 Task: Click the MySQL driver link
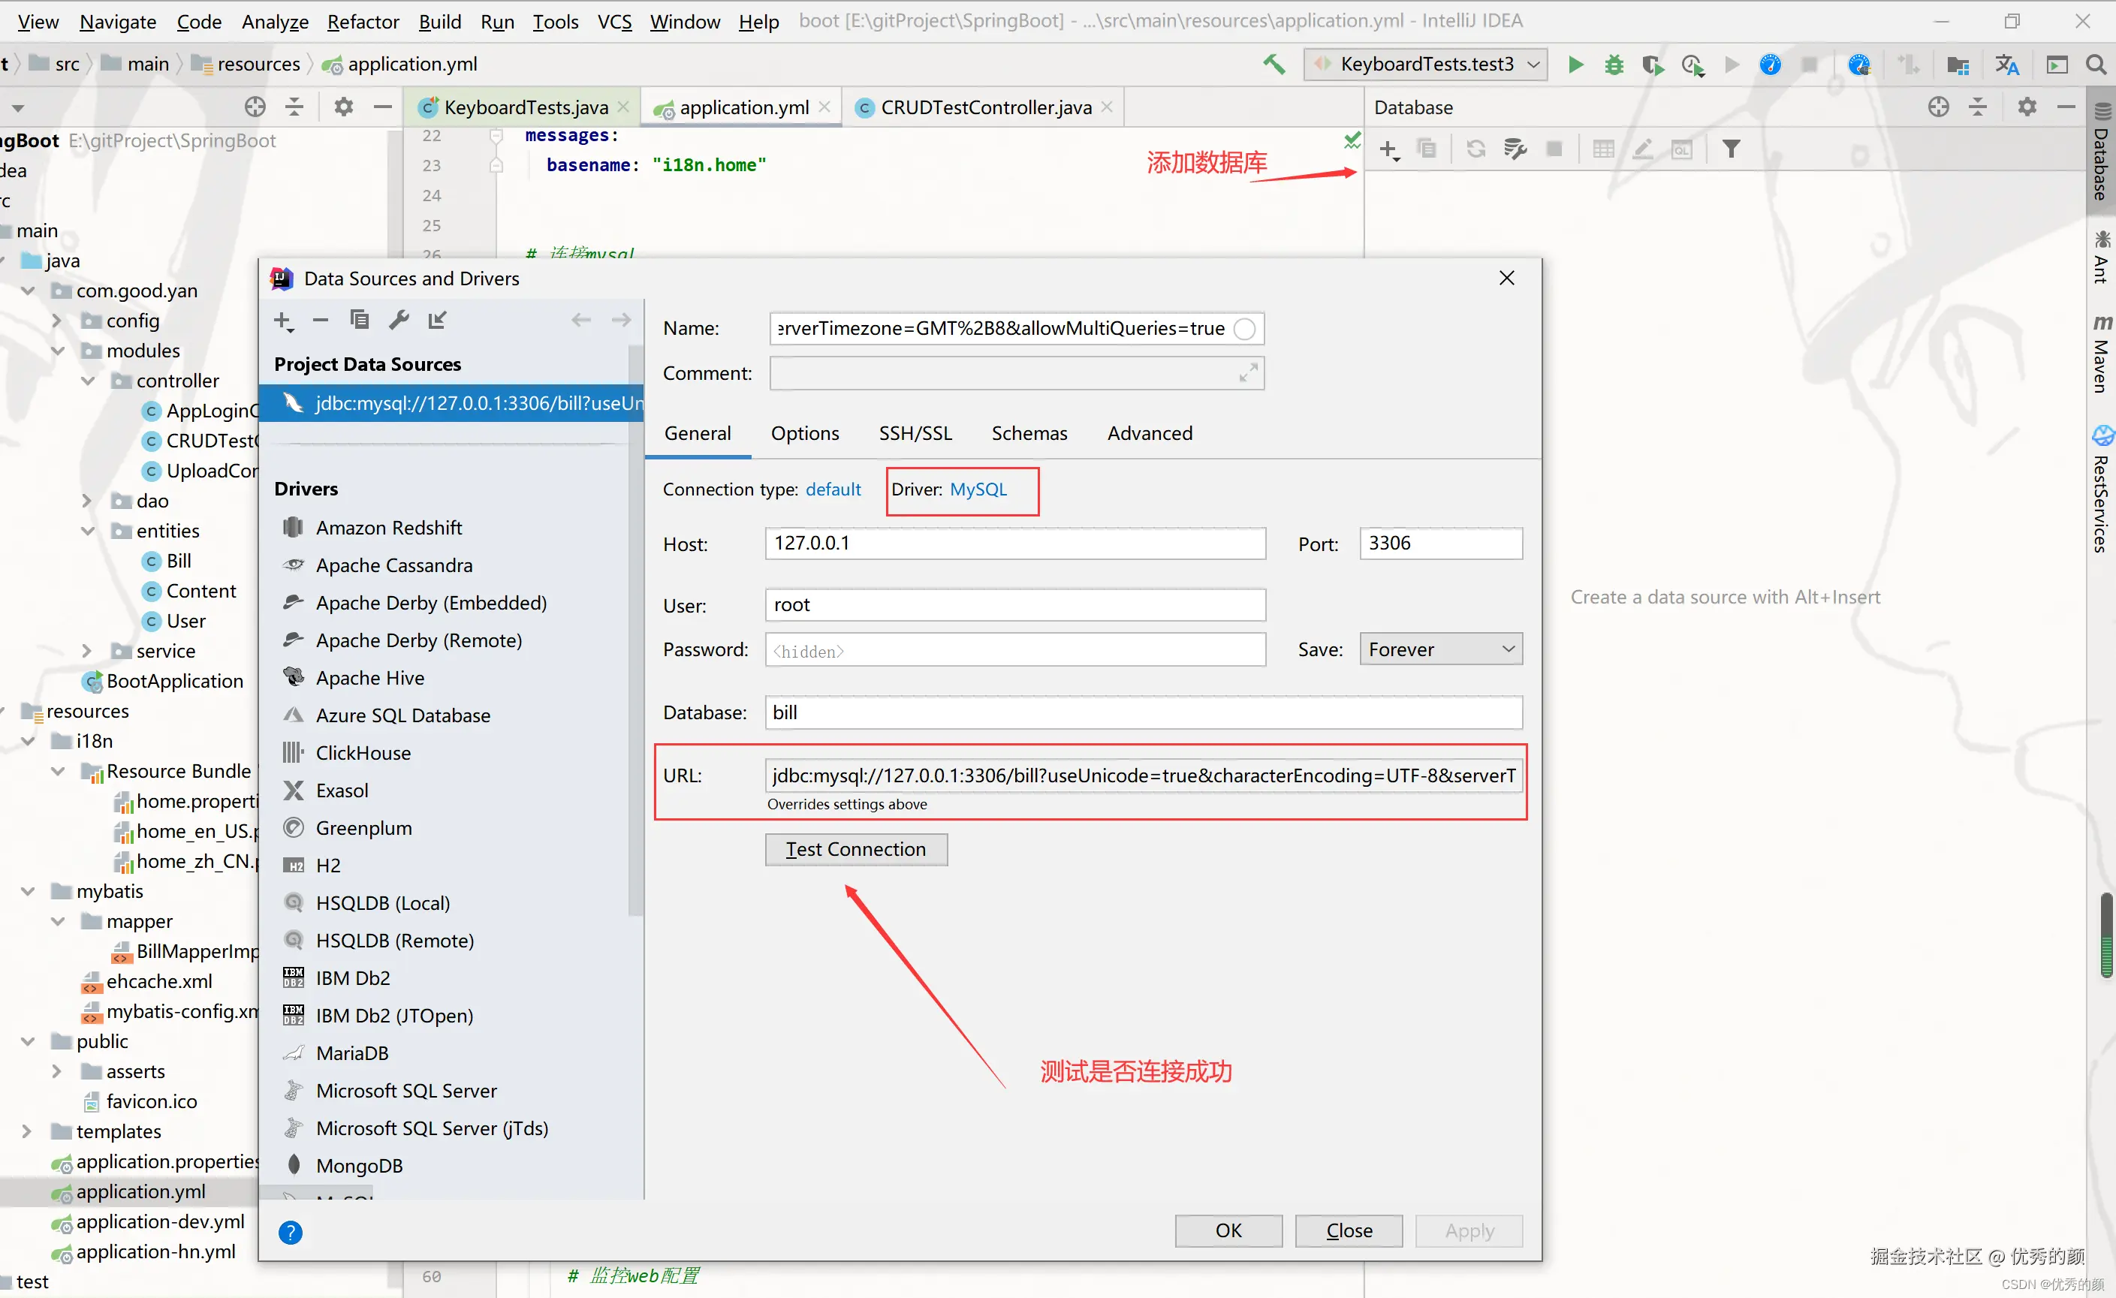point(977,489)
